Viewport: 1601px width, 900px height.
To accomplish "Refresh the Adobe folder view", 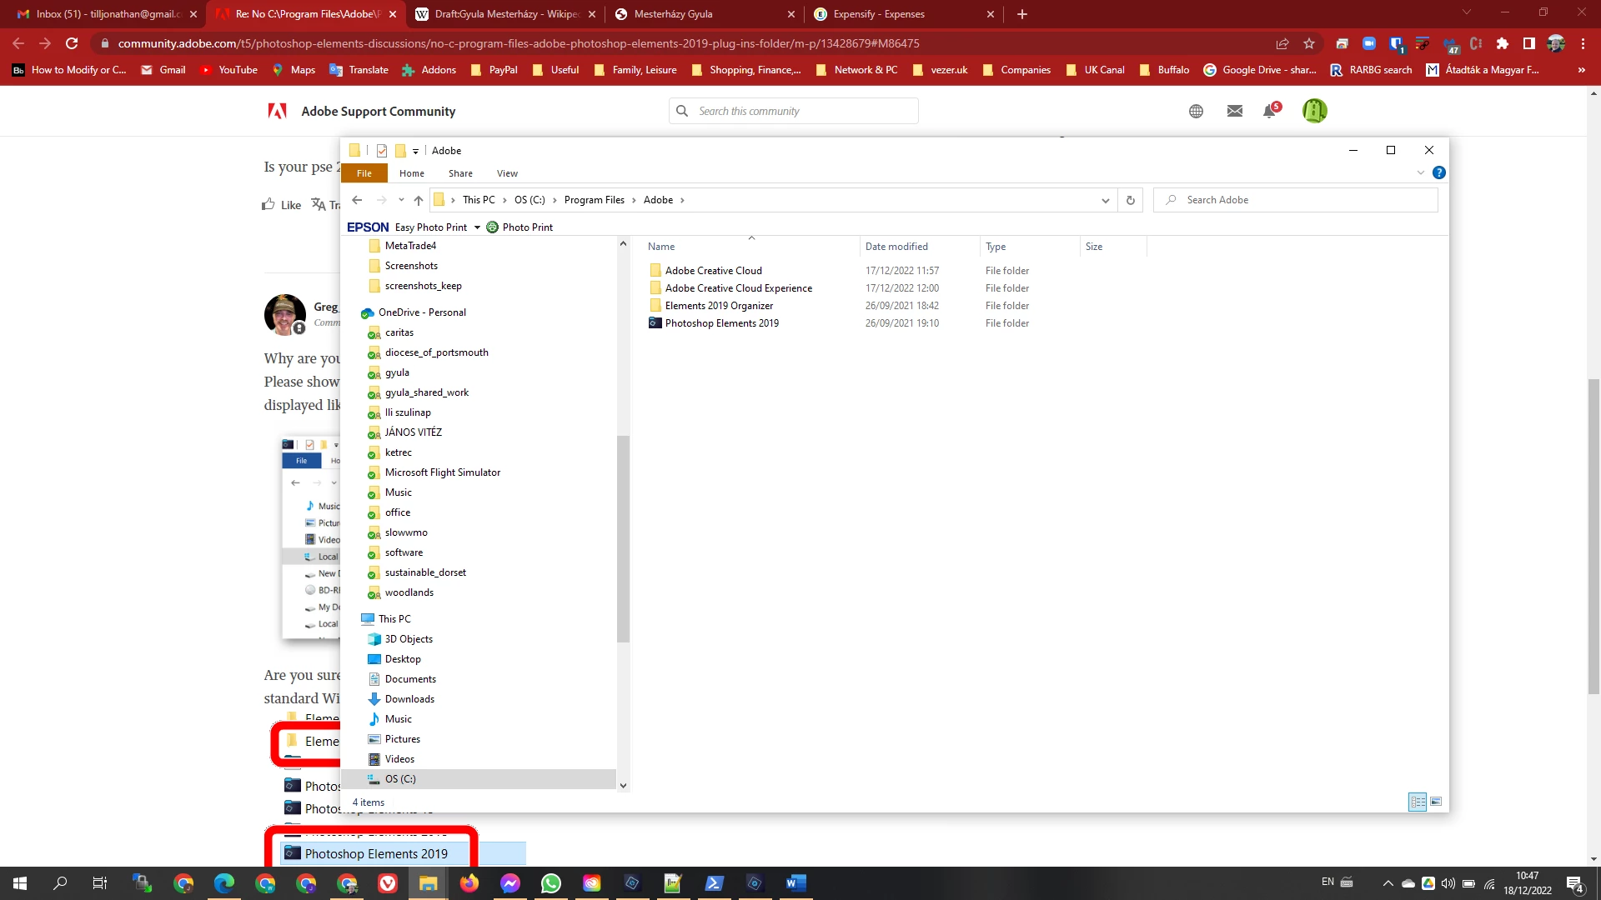I will (1130, 200).
